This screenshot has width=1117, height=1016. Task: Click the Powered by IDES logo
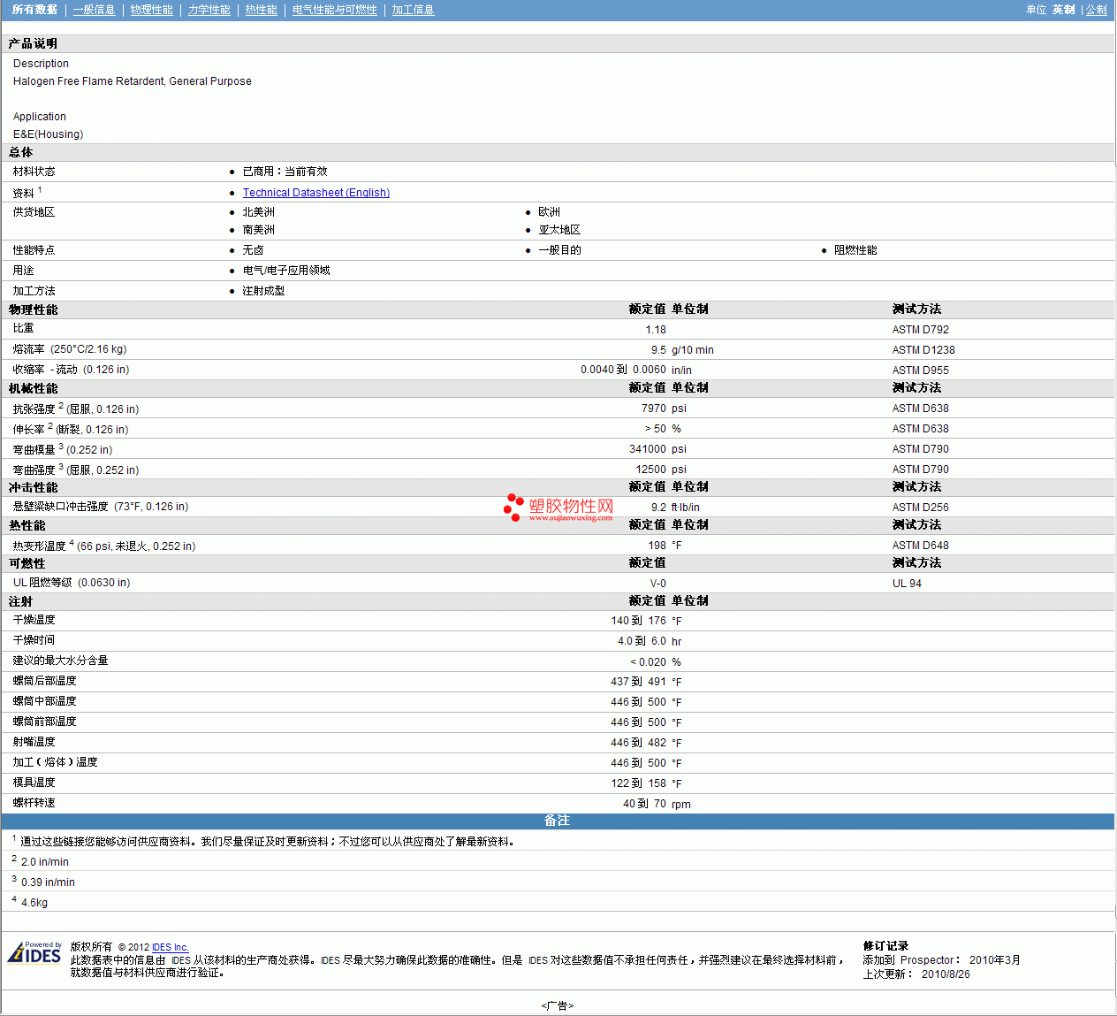pos(34,952)
